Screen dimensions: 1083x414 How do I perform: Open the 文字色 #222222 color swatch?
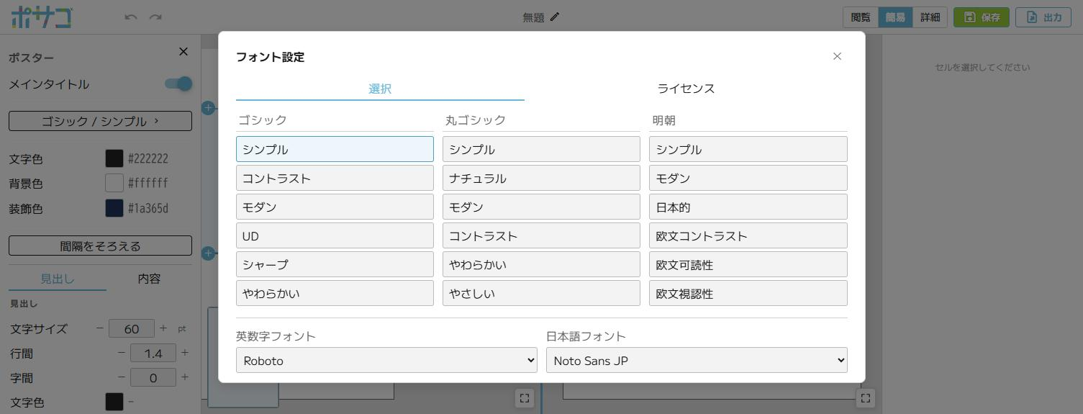114,158
